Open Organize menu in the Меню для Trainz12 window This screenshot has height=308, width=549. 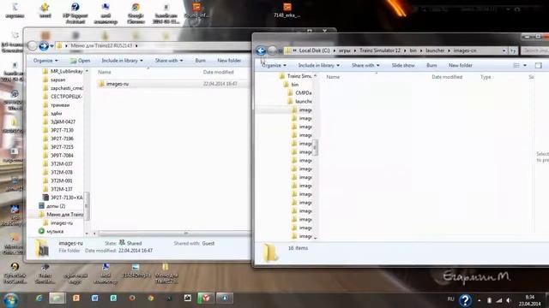[x=45, y=61]
